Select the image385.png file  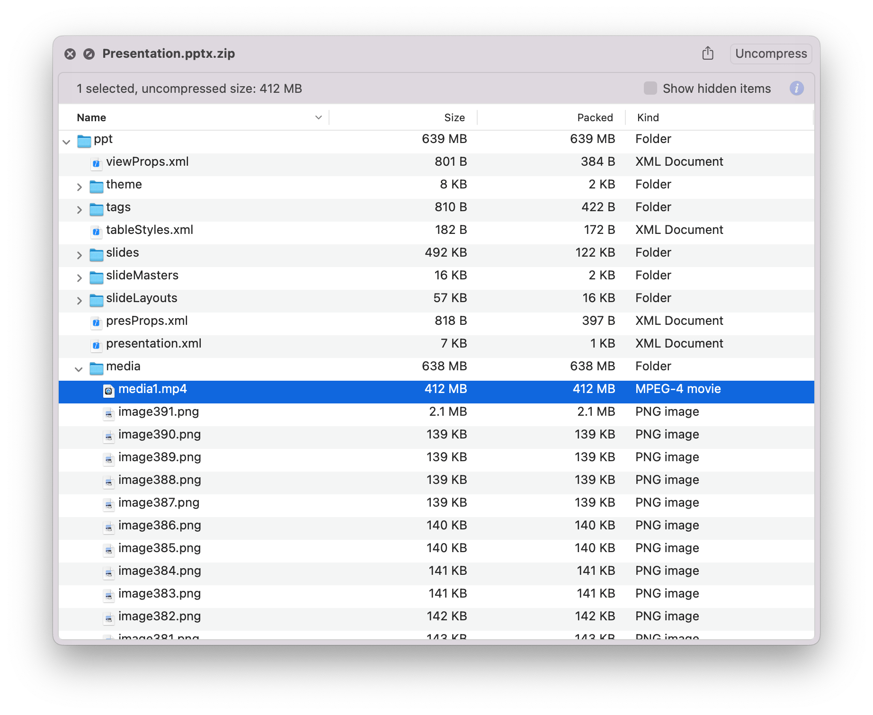pos(436,548)
